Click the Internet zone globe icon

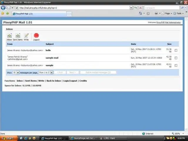(144, 134)
